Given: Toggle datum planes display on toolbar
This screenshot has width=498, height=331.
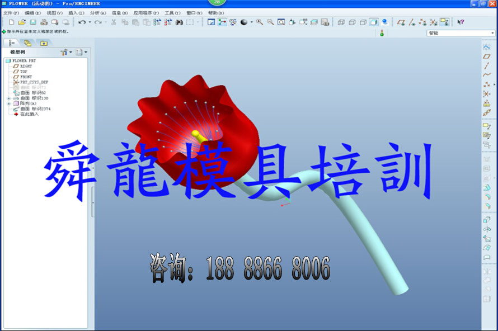Looking at the screenshot, I should pyautogui.click(x=401, y=22).
